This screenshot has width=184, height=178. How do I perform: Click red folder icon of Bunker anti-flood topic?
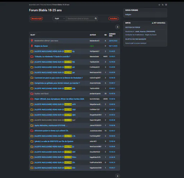click(32, 93)
